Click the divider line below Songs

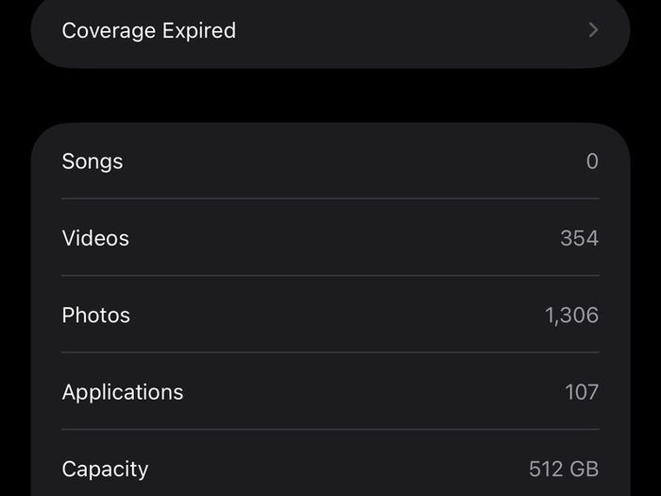pyautogui.click(x=330, y=198)
